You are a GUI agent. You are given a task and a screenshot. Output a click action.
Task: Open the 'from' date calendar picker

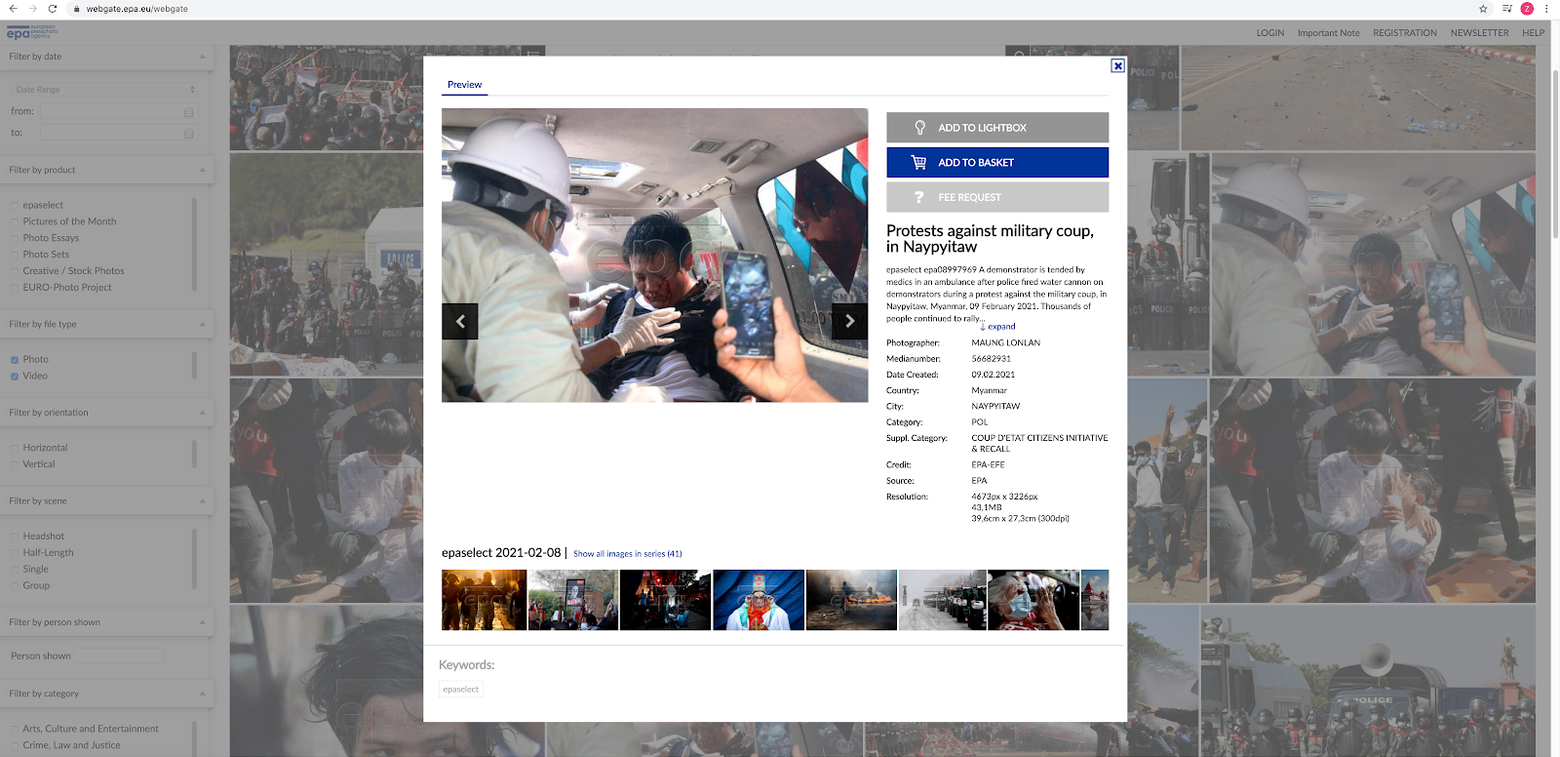[188, 111]
